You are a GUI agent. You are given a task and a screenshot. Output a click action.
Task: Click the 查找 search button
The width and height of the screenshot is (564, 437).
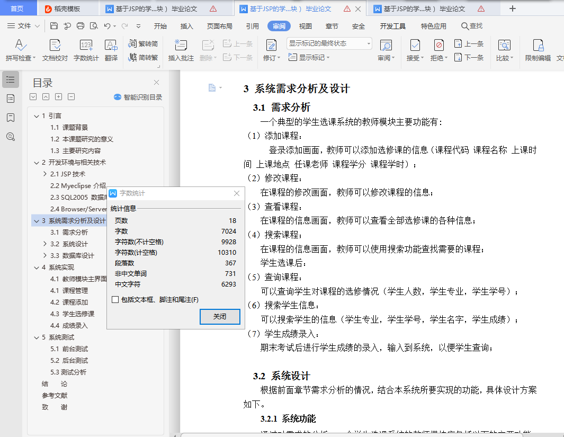pyautogui.click(x=472, y=26)
